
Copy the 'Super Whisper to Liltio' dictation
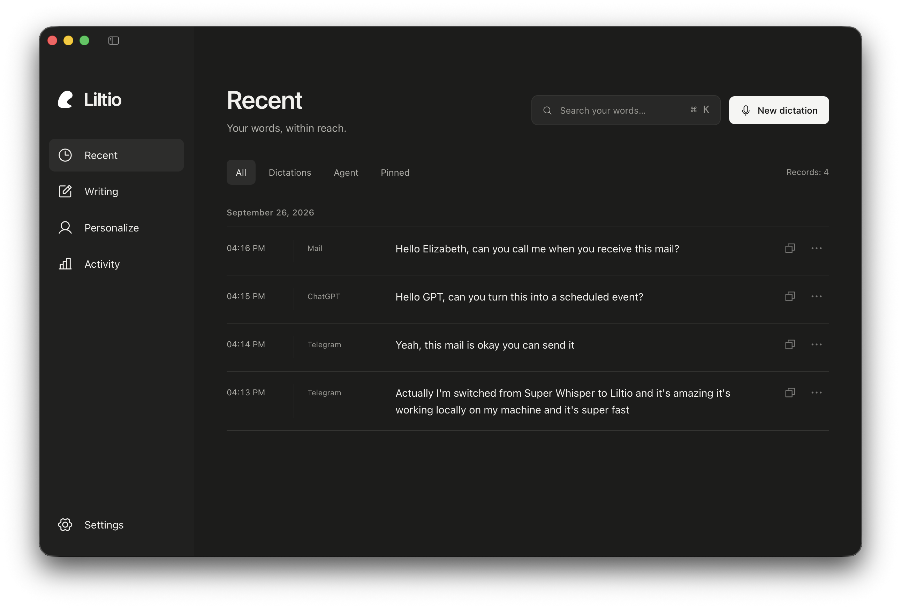point(790,392)
